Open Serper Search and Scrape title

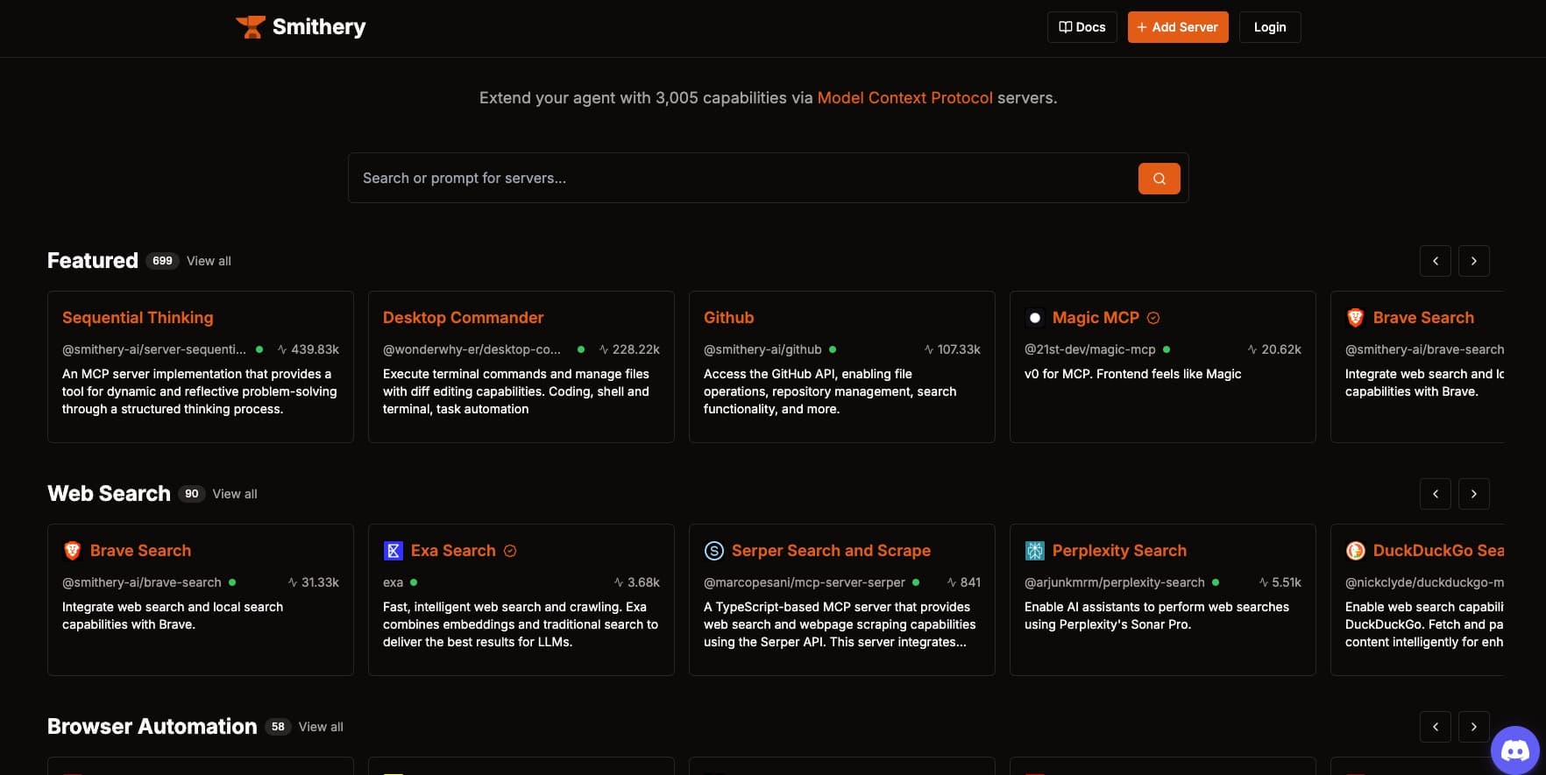point(831,551)
